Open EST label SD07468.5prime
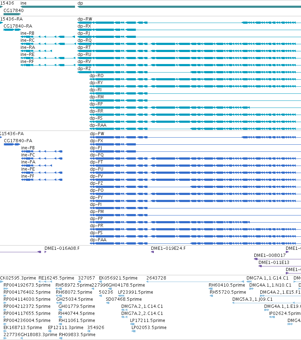This screenshot has width=301, height=340. point(124,299)
